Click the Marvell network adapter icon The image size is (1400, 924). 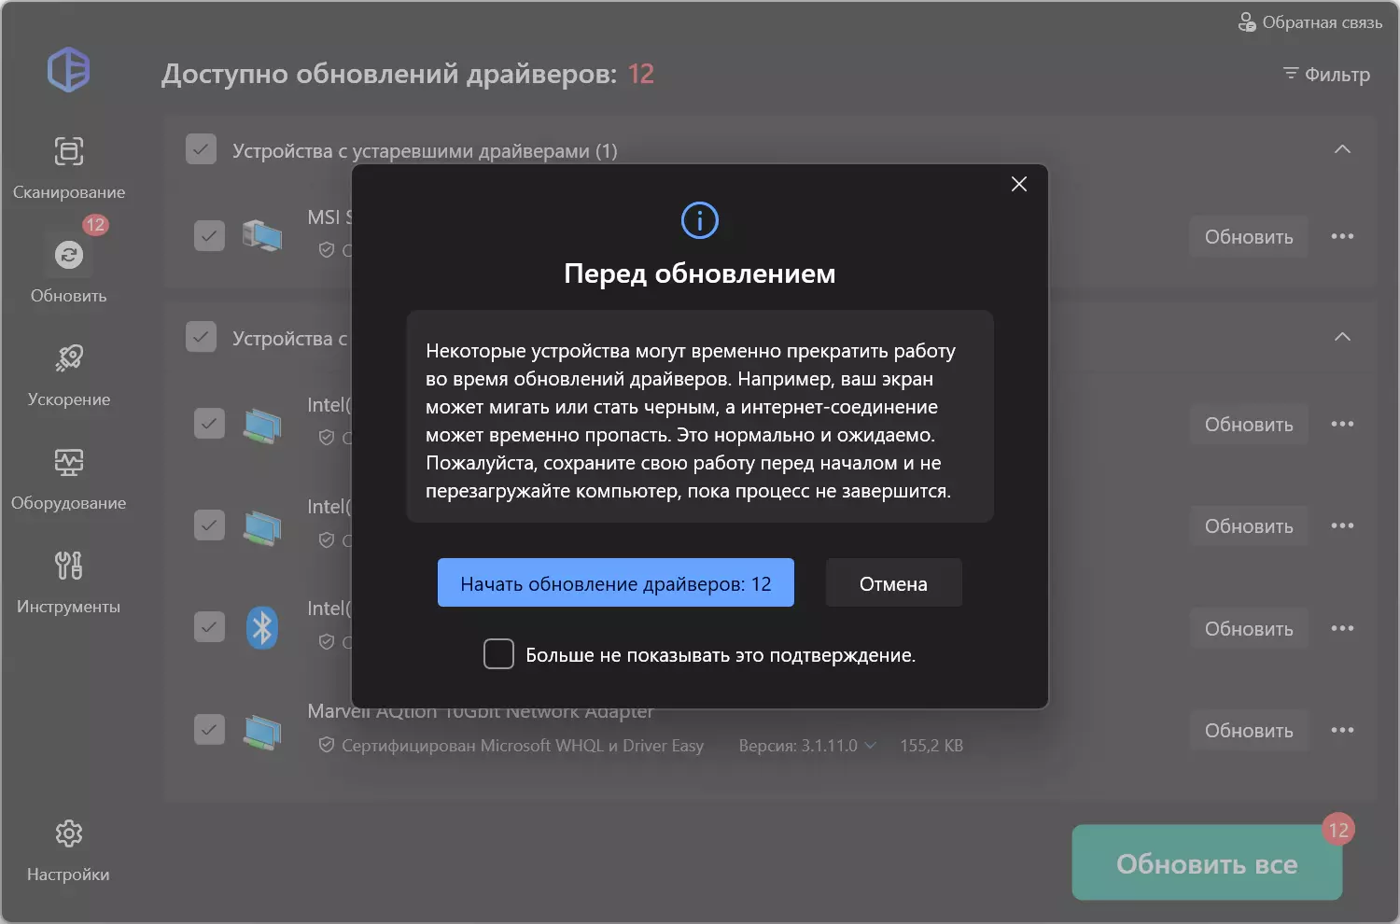(262, 732)
